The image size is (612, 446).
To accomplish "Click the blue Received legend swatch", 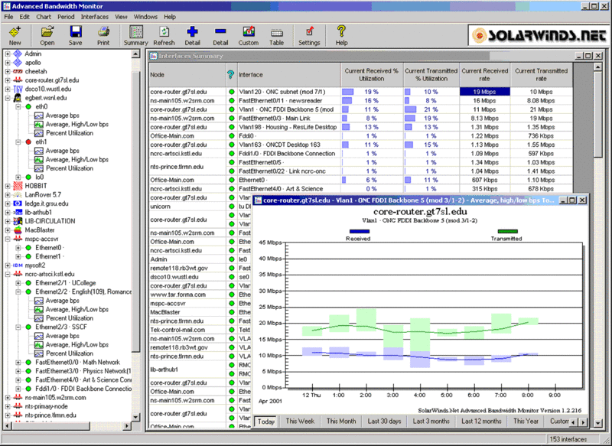I will pyautogui.click(x=360, y=231).
